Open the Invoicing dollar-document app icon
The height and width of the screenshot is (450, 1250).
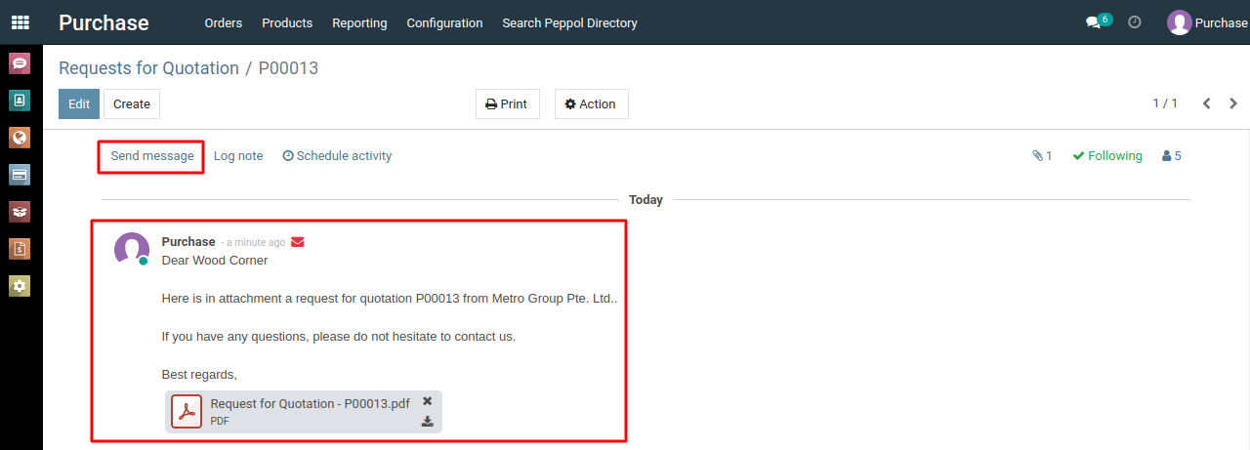(20, 249)
